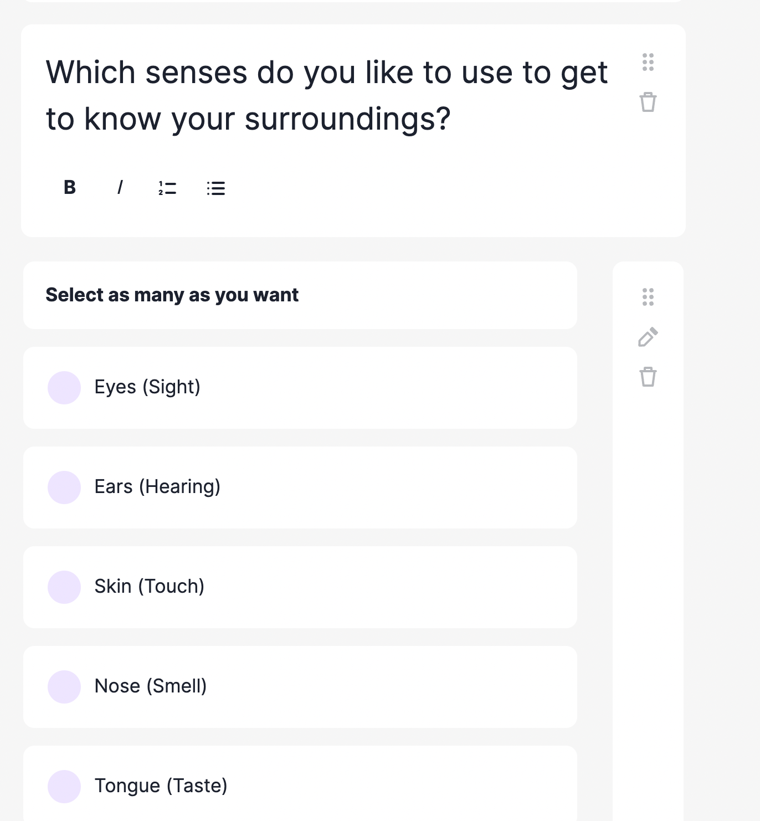Edit the answer options with pencil icon
The width and height of the screenshot is (760, 821).
648,337
